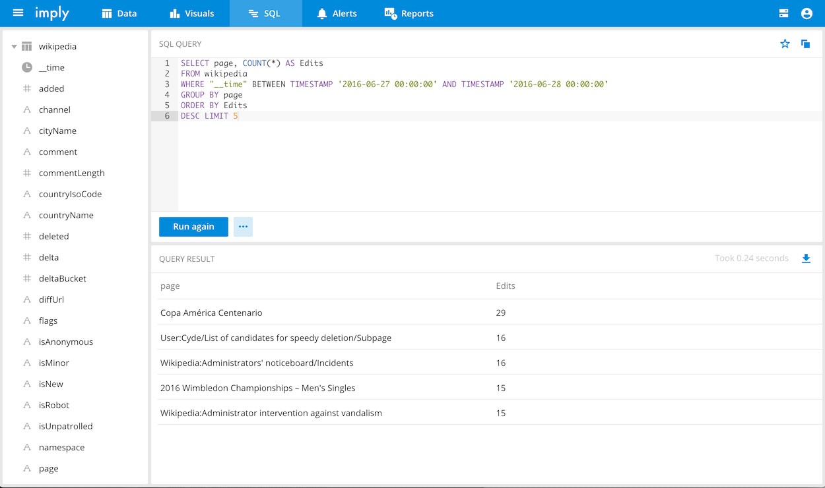The width and height of the screenshot is (825, 488).
Task: Select the __time column clock icon
Action: pos(27,67)
